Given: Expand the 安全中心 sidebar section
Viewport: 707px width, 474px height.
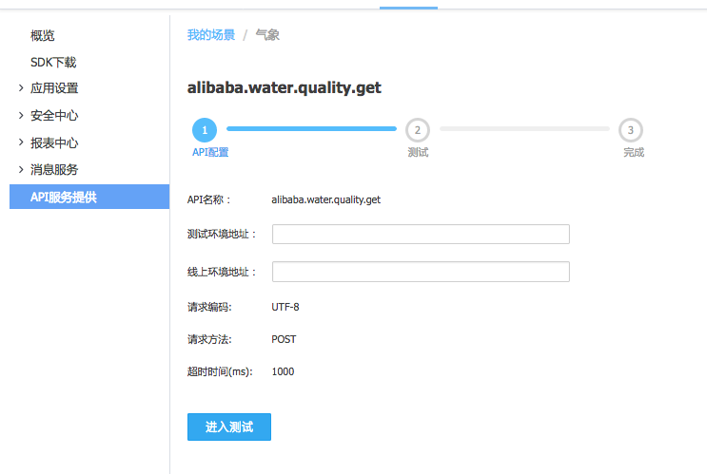Looking at the screenshot, I should pos(54,116).
